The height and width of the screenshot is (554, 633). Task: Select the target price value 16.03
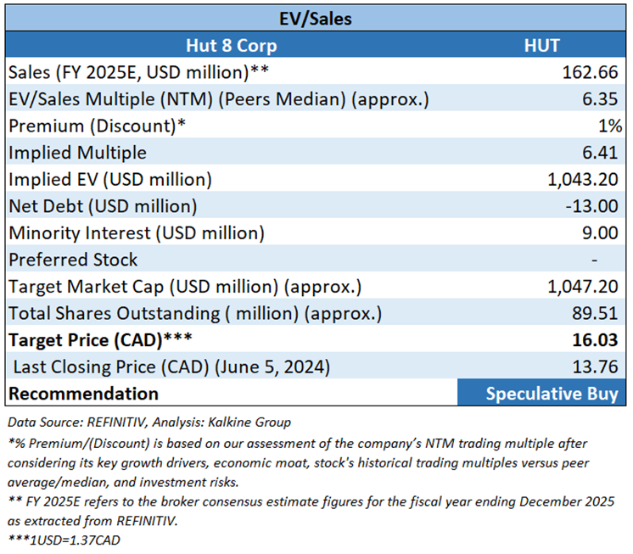tap(595, 340)
